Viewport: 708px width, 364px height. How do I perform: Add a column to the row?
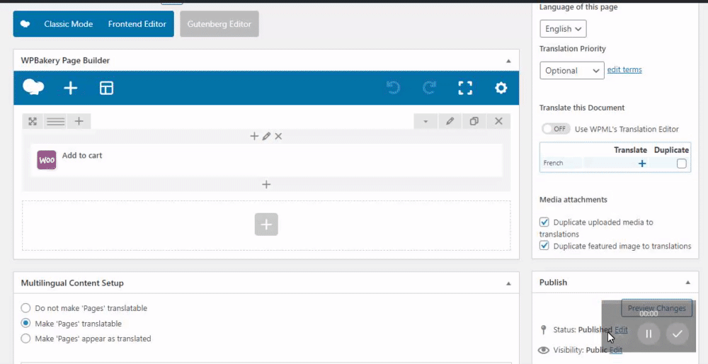[79, 121]
